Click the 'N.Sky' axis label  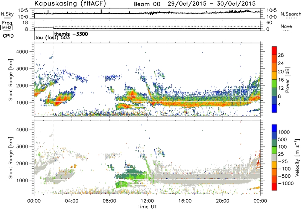7,14
